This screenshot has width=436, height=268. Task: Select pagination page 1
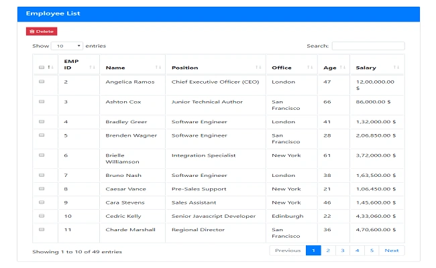[313, 251]
